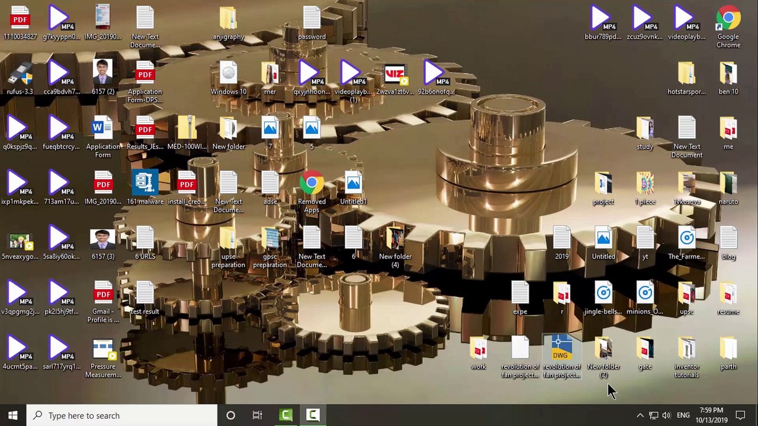The height and width of the screenshot is (426, 758).
Task: Open the ENG input language selector
Action: (x=683, y=415)
